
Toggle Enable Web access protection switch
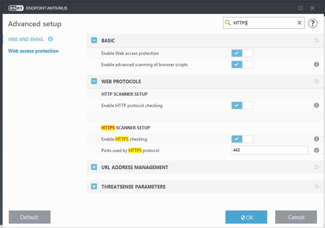(242, 53)
